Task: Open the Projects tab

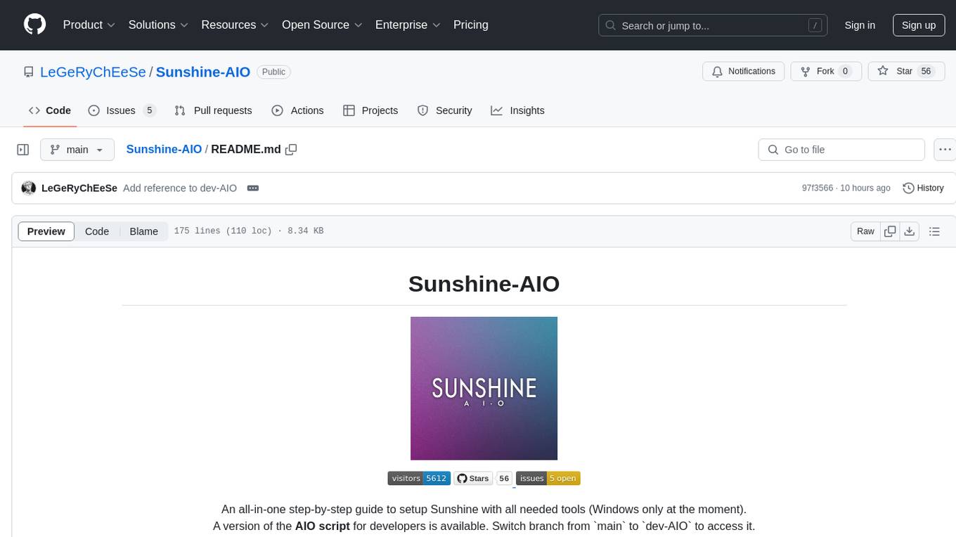Action: (x=370, y=110)
